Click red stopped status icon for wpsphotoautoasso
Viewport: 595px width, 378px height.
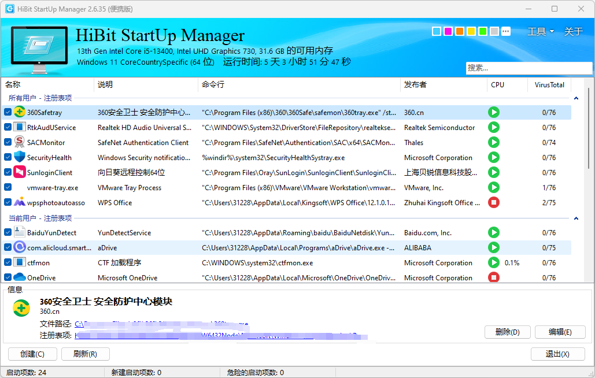point(494,202)
